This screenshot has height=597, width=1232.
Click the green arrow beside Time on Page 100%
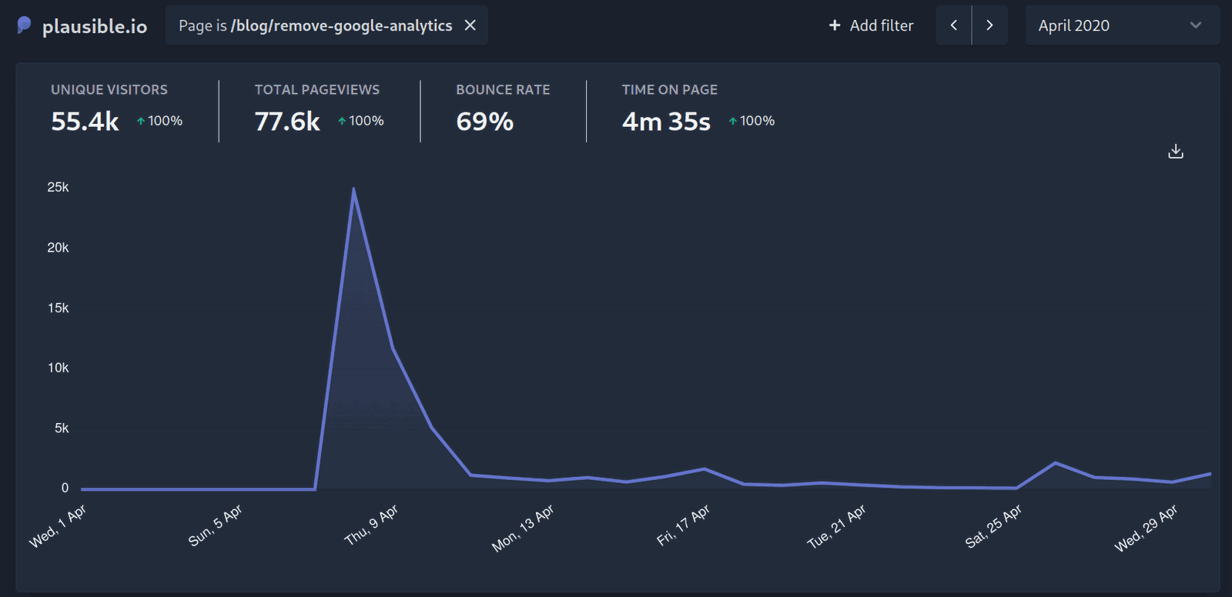[x=733, y=122]
